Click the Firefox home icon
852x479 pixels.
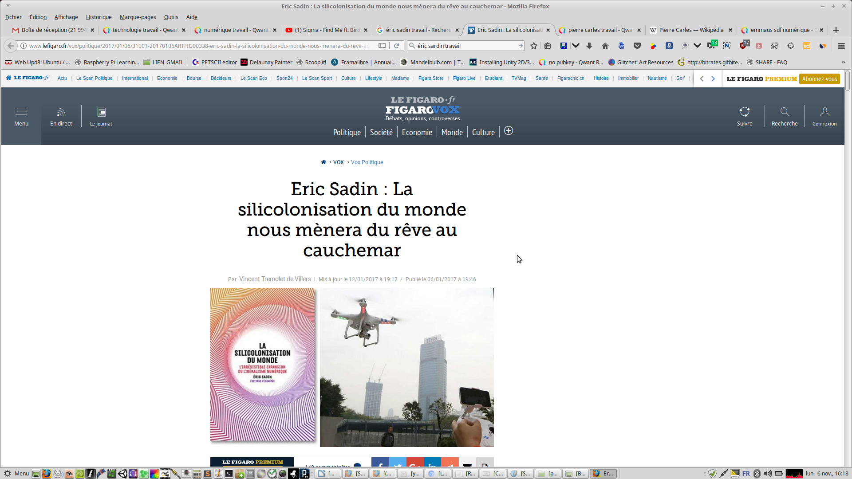click(605, 46)
